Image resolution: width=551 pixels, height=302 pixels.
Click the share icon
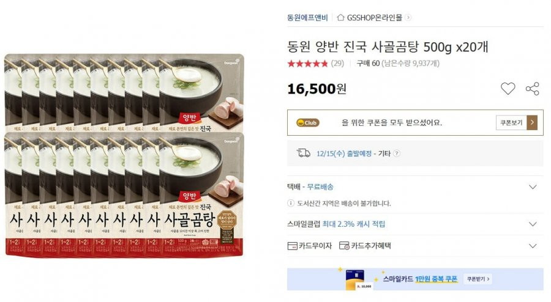(533, 89)
